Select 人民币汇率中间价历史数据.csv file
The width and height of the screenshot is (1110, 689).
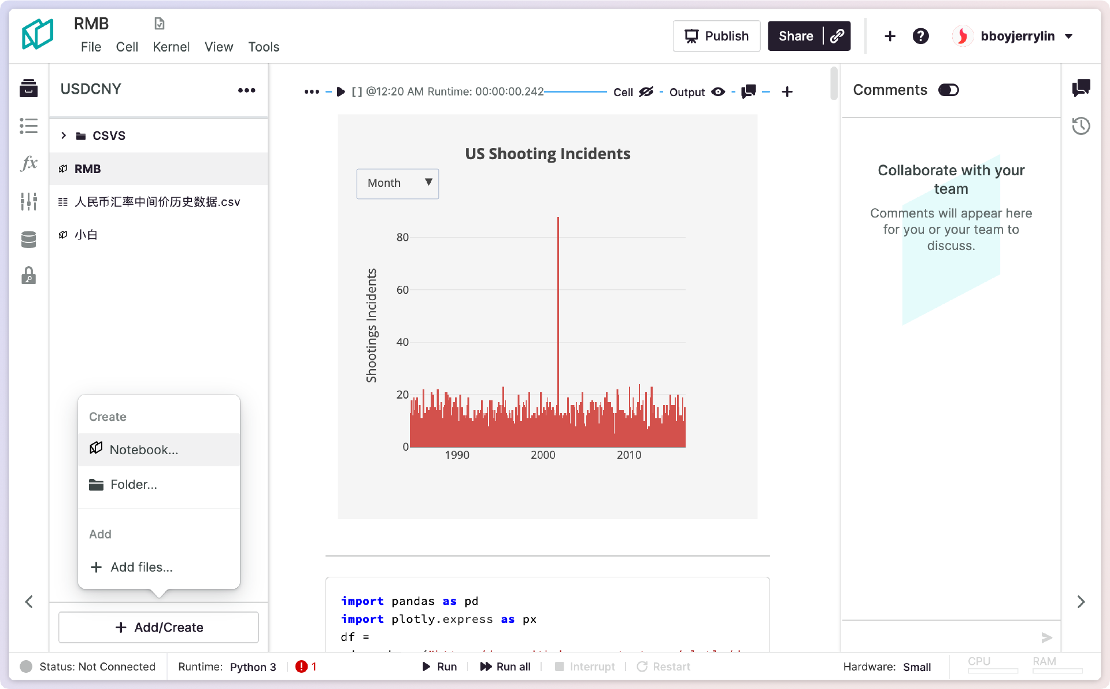click(159, 202)
